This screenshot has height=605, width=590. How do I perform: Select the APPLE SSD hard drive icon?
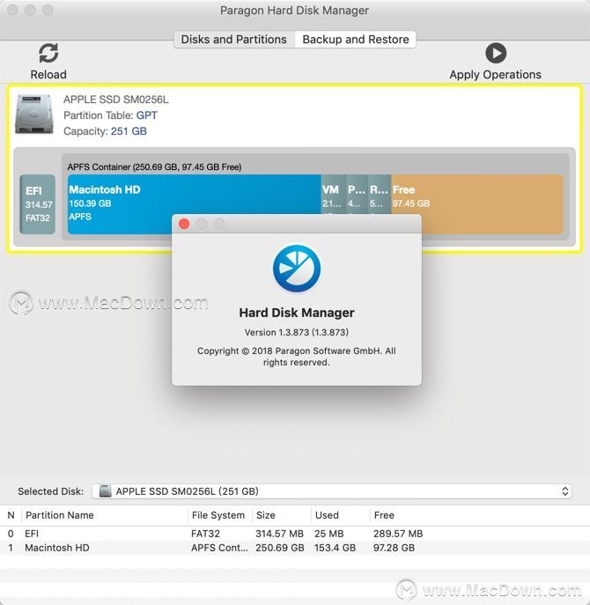pyautogui.click(x=34, y=114)
